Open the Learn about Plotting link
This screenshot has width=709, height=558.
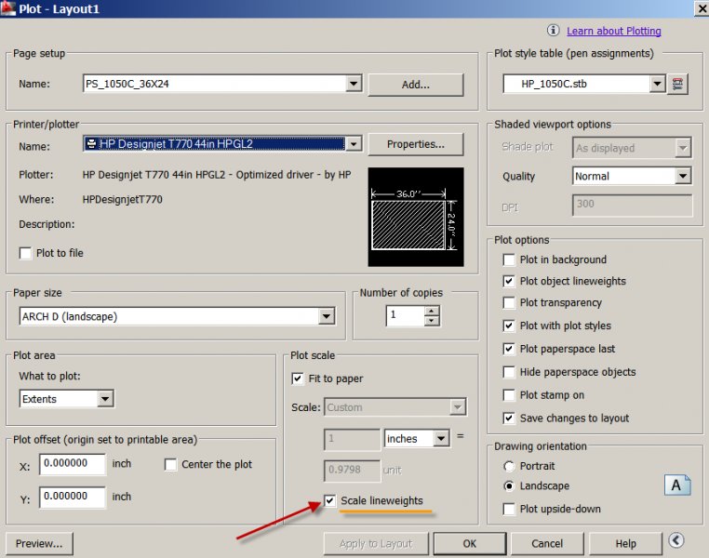point(613,31)
